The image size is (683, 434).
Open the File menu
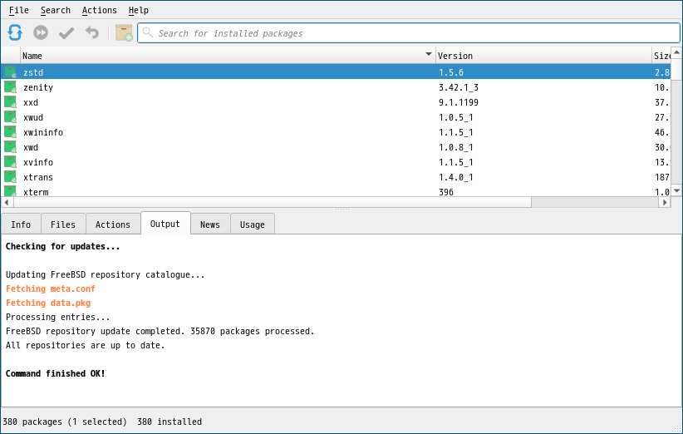18,10
